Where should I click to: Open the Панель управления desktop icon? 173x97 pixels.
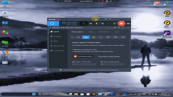pyautogui.click(x=5, y=25)
